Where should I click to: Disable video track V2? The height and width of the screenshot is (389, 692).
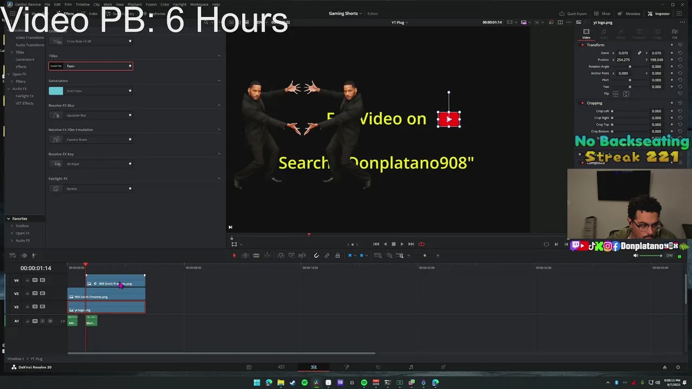[x=43, y=307]
